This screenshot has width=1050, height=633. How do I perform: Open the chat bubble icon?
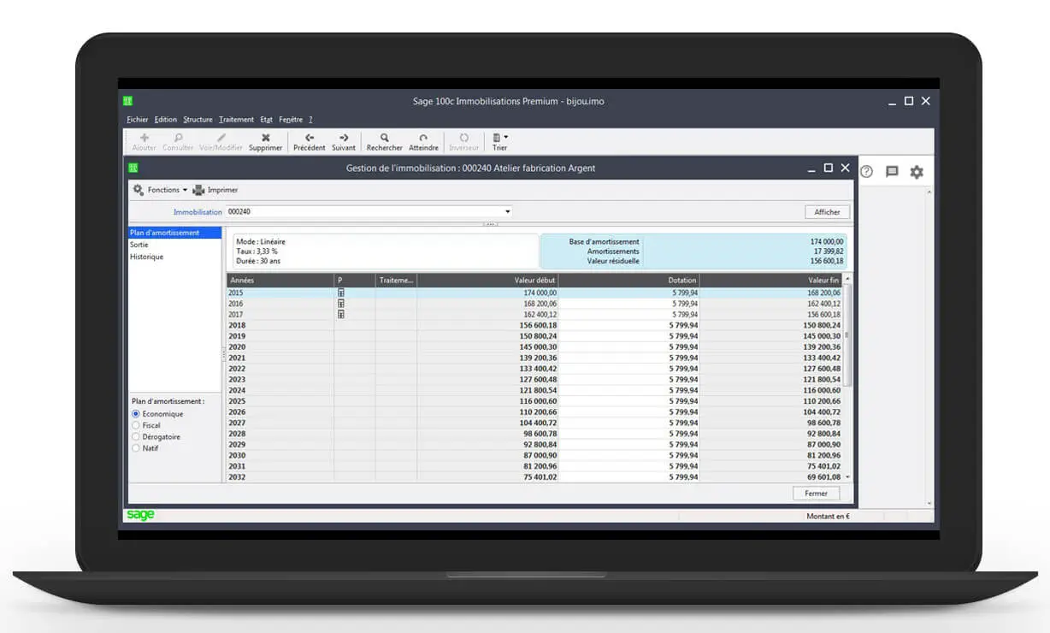click(x=892, y=172)
